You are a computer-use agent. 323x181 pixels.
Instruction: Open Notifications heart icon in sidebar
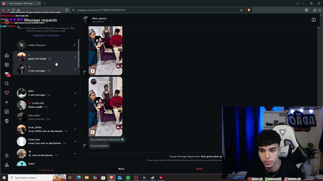(7, 93)
